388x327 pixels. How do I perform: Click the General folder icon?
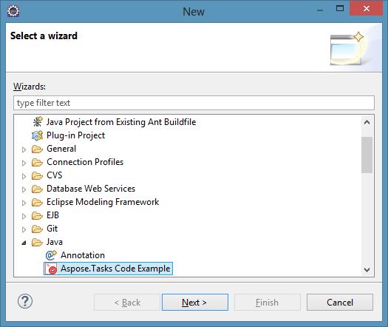click(37, 149)
